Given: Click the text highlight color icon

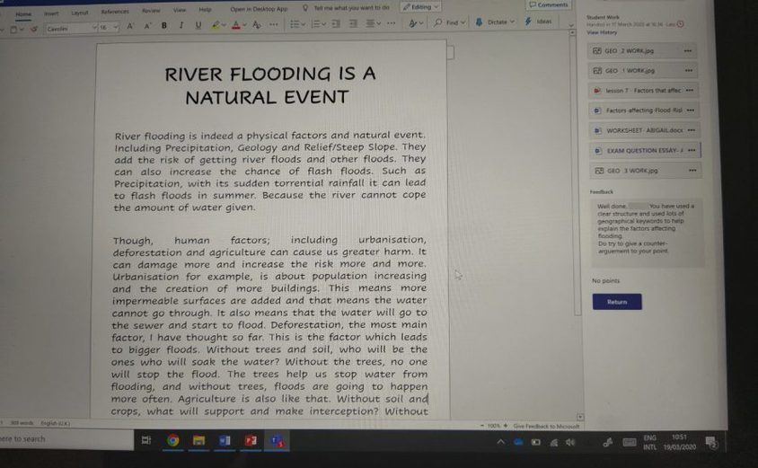Looking at the screenshot, I should pos(216,26).
